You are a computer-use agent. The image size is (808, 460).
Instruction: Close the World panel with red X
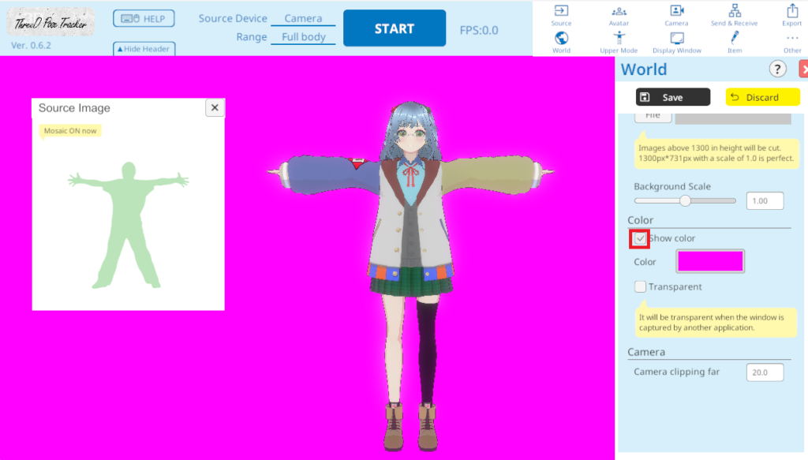pyautogui.click(x=804, y=69)
